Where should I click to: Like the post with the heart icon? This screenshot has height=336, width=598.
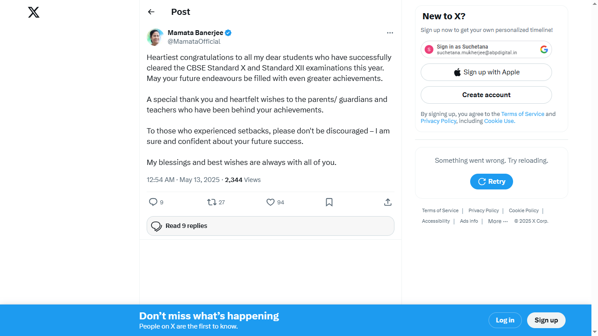[271, 202]
